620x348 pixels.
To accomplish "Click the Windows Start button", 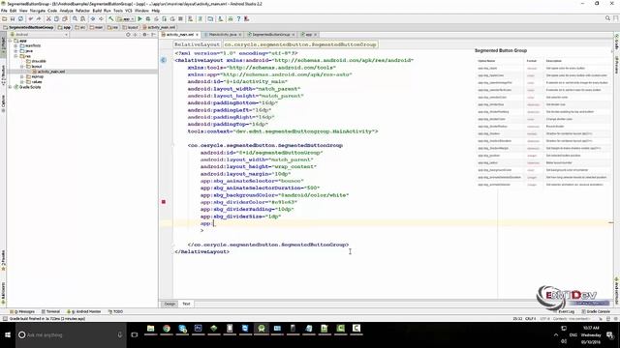I will [8, 335].
